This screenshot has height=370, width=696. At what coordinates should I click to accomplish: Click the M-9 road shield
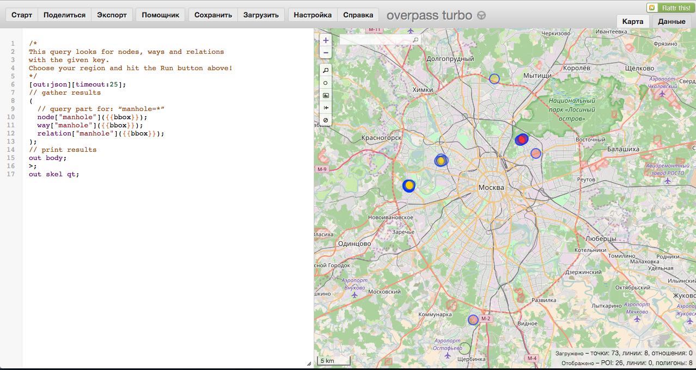[x=322, y=169]
